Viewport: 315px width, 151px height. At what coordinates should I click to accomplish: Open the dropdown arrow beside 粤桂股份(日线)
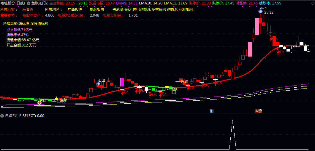[x=28, y=3]
